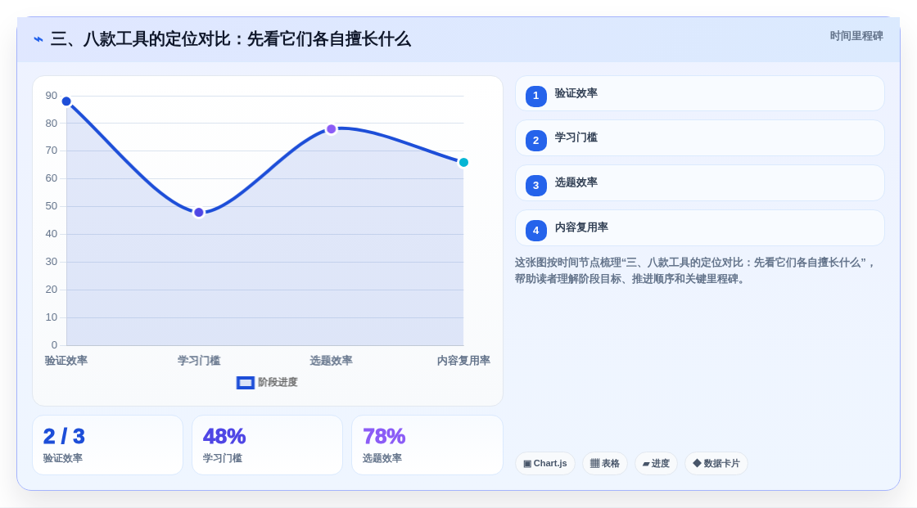917x508 pixels.
Task: Open the 内容复用率 milestone row
Action: pyautogui.click(x=699, y=228)
